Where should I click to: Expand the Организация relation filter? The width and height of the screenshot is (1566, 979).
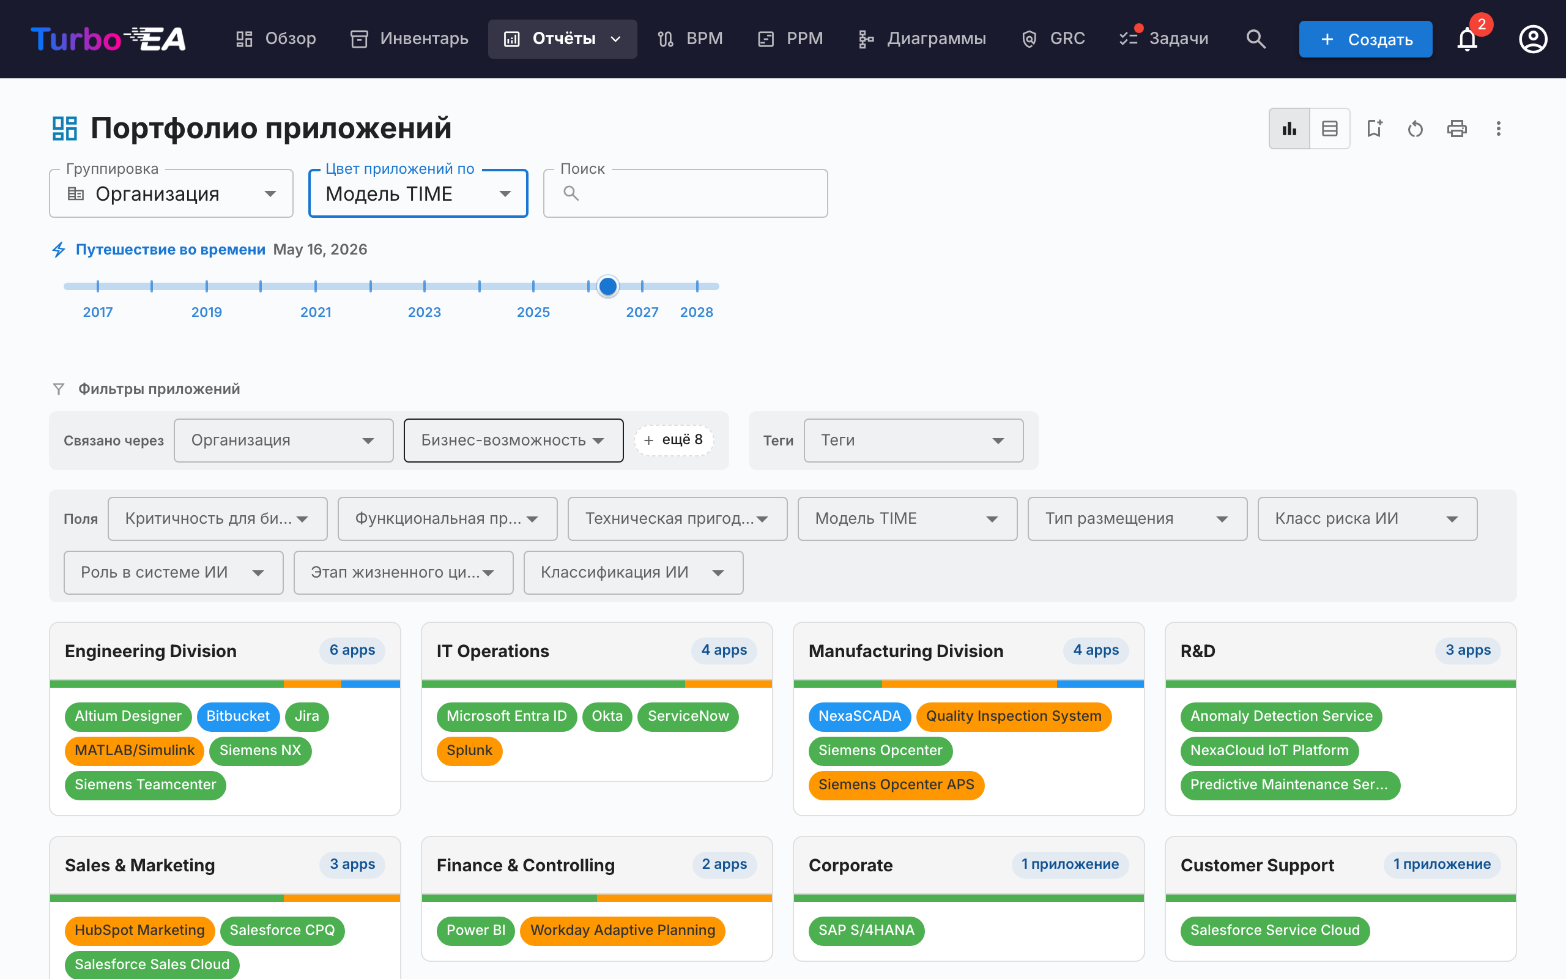click(x=283, y=441)
